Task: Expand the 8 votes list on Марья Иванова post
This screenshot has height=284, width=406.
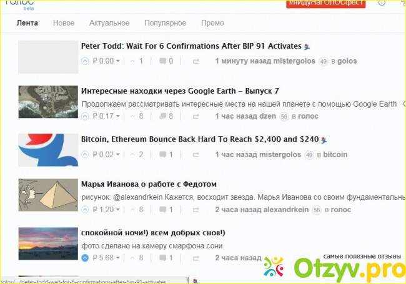Action: pyautogui.click(x=139, y=210)
